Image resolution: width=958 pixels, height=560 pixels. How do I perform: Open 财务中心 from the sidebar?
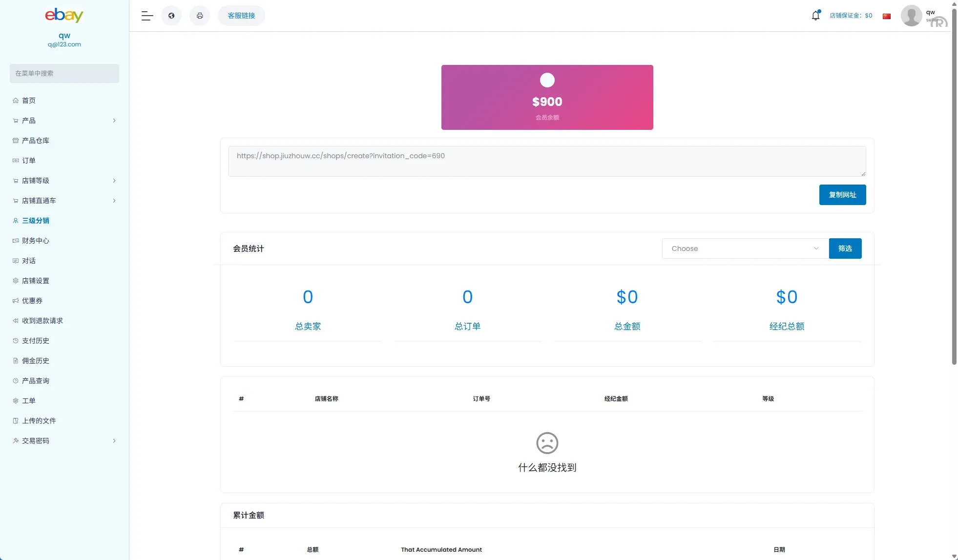point(35,240)
